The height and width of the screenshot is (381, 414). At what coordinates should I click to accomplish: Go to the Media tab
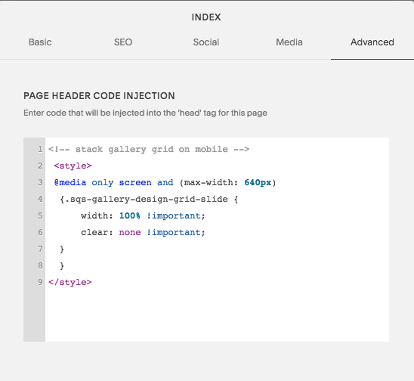[x=289, y=42]
